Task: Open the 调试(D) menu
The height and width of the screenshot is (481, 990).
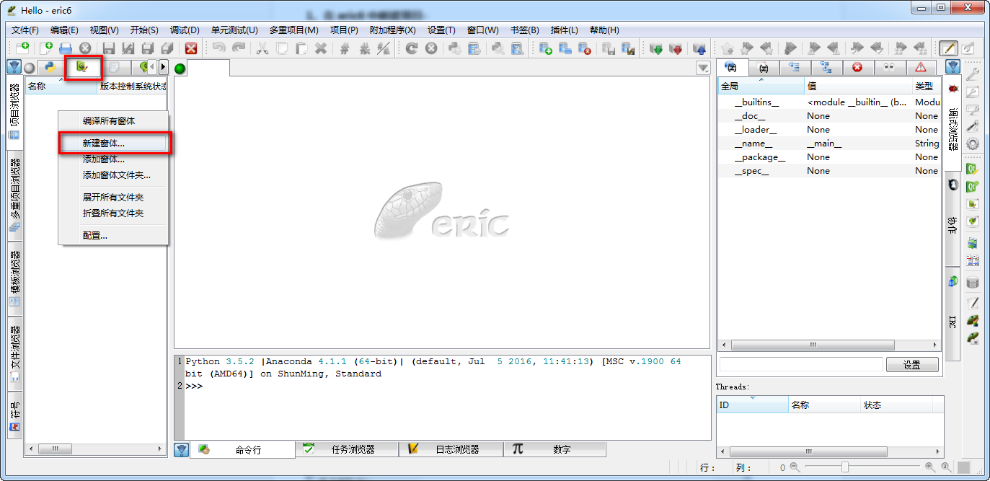Action: (x=185, y=30)
